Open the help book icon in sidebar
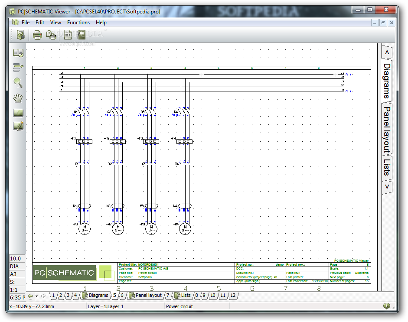Image resolution: width=408 pixels, height=322 pixels. click(18, 53)
